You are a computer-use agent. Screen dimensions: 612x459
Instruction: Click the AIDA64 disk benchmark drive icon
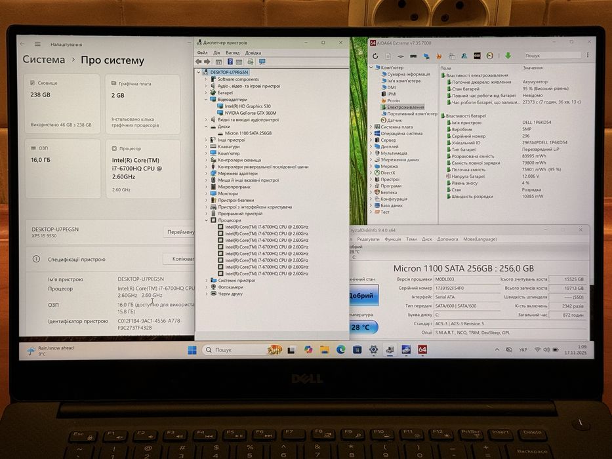(x=400, y=56)
